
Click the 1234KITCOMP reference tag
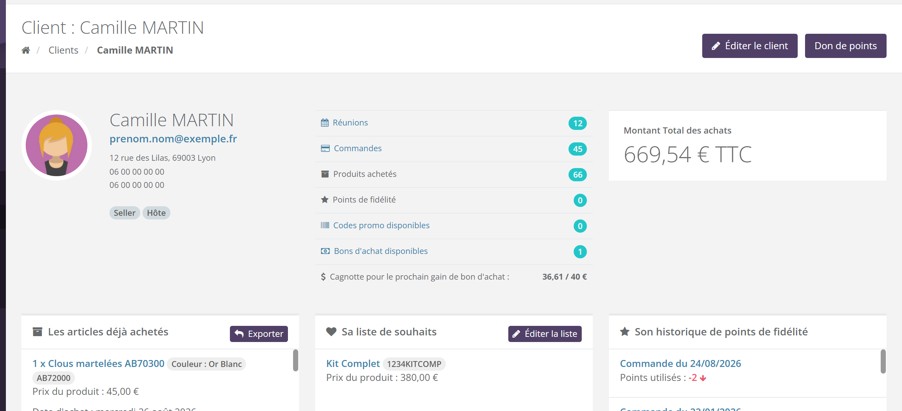click(x=414, y=364)
